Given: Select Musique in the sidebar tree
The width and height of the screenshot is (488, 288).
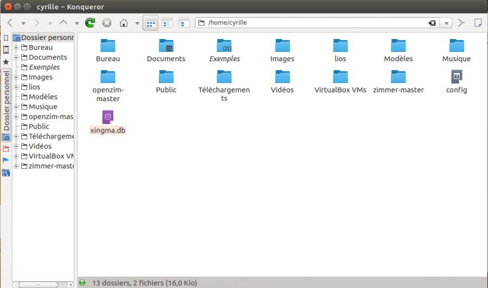Looking at the screenshot, I should click(43, 107).
